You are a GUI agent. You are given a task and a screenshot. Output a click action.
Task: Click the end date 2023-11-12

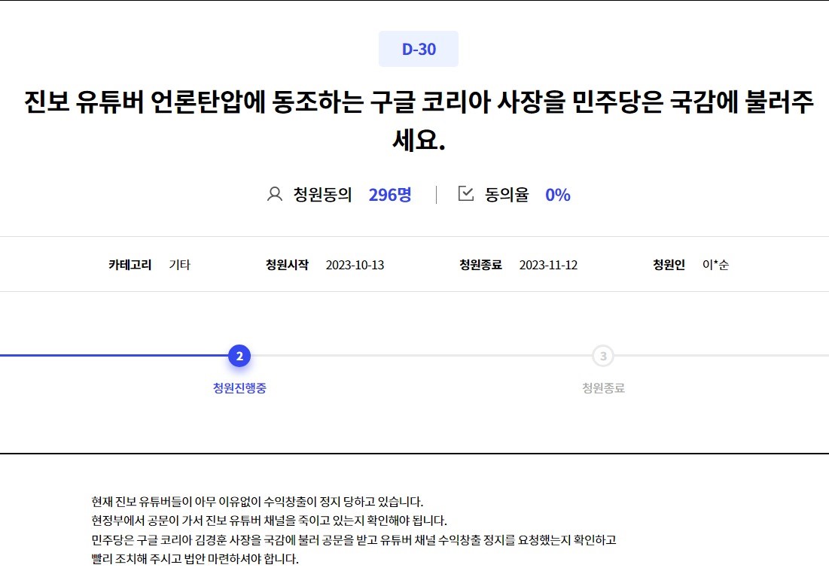(x=548, y=265)
